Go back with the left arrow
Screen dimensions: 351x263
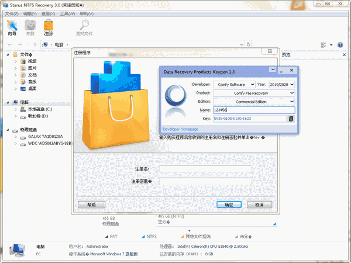pos(10,45)
